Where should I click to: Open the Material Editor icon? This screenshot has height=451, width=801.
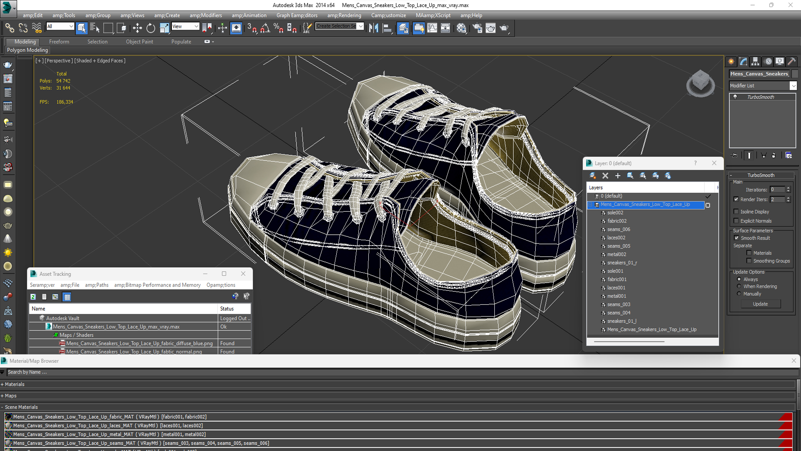tap(461, 28)
